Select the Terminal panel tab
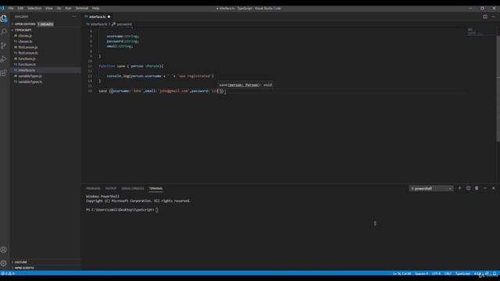Screen dimensions: 500x281 point(156,188)
